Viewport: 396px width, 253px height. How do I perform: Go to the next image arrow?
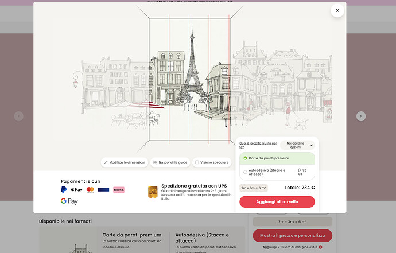(x=361, y=116)
